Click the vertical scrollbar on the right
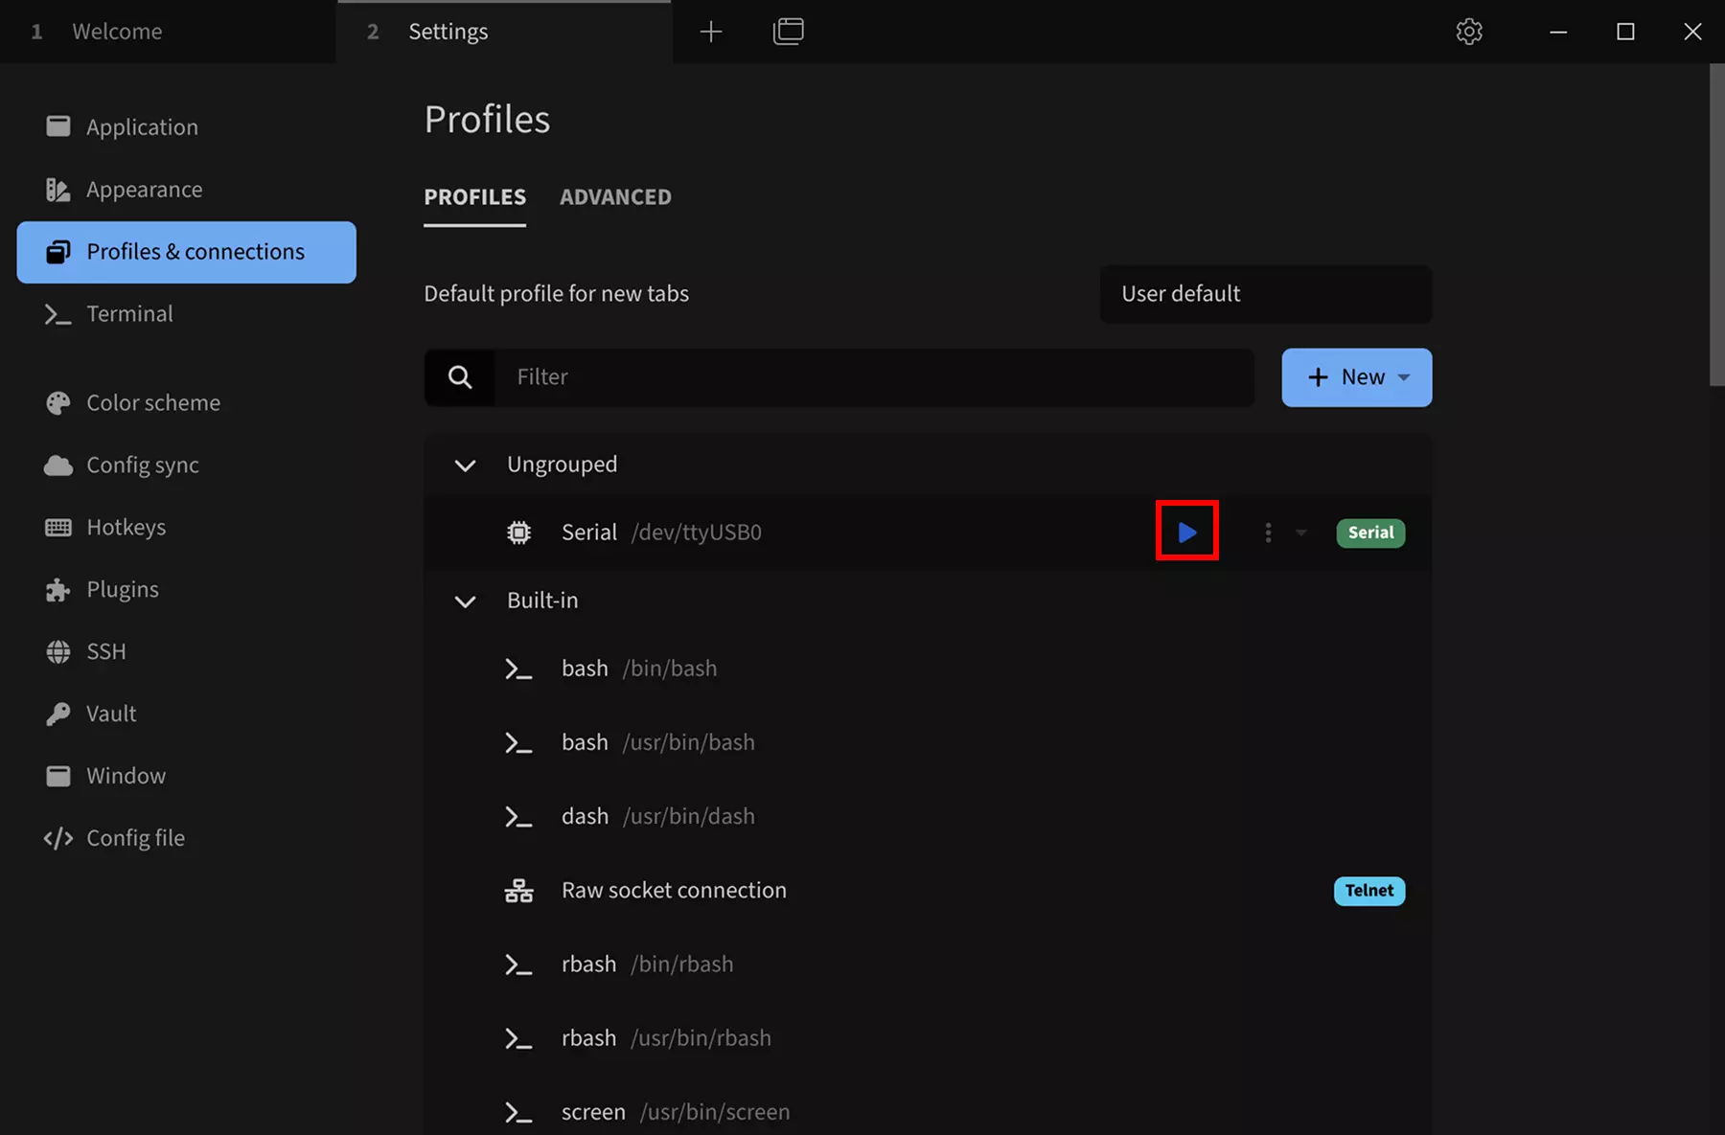Image resolution: width=1725 pixels, height=1135 pixels. coord(1716,225)
